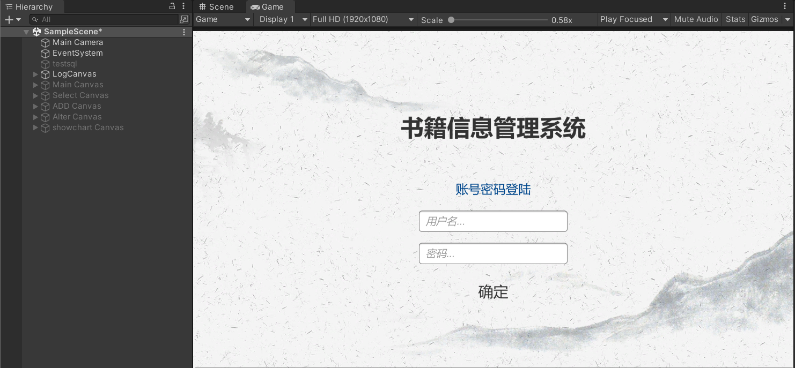The image size is (795, 368).
Task: Toggle Gizmos in Game view
Action: [764, 19]
